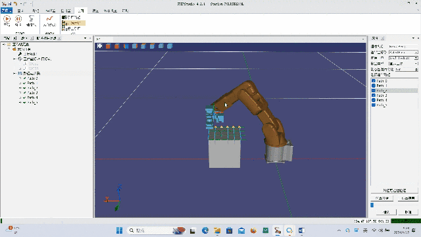Screen dimensions: 421x237
Task: Click the third small item below the highlighted ribbon entry
Action: [x=71, y=28]
